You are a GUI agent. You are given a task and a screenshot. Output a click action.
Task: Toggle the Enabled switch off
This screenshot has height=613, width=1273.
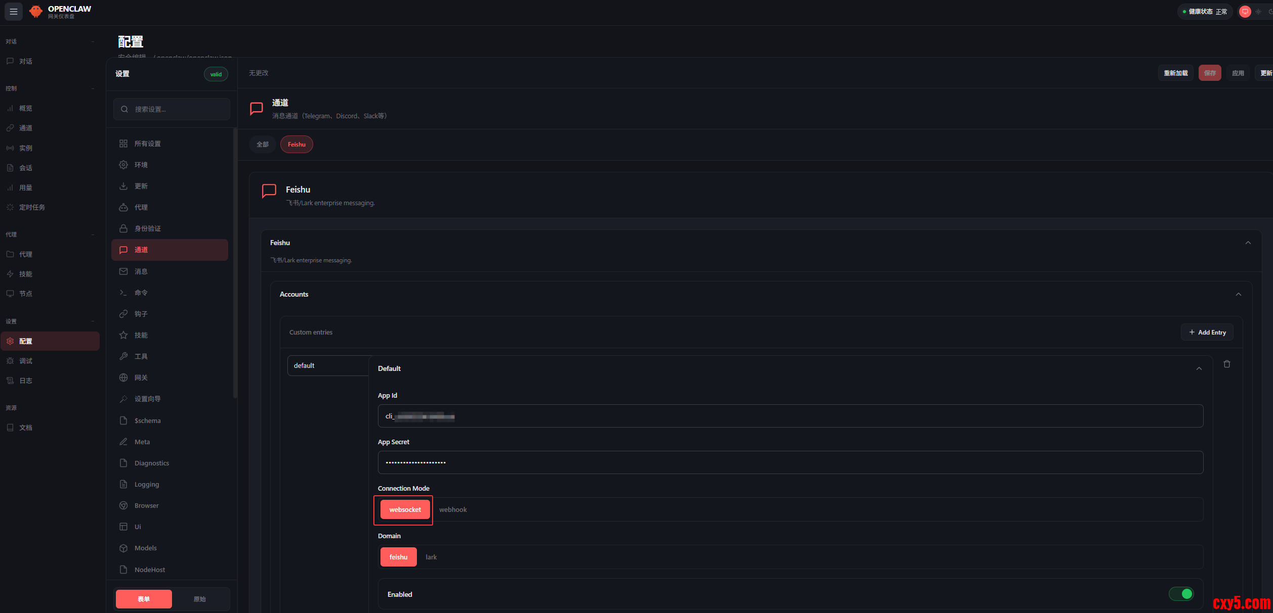[x=1181, y=594]
